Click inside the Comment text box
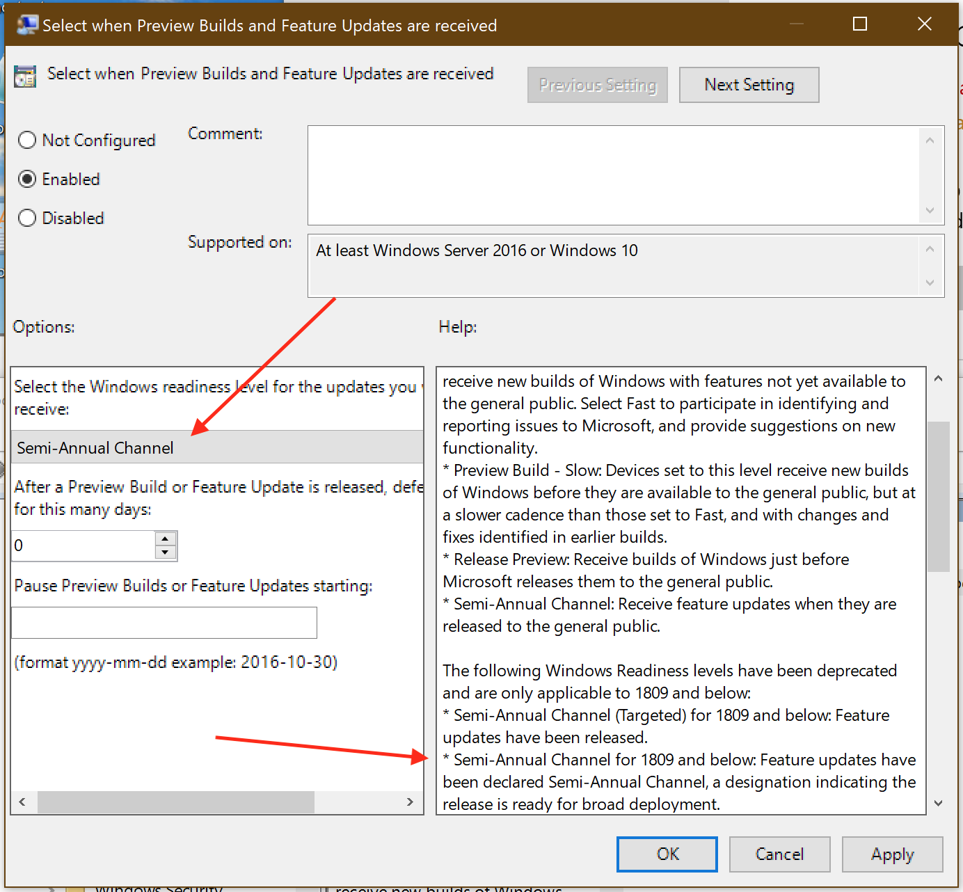This screenshot has height=892, width=963. (613, 175)
